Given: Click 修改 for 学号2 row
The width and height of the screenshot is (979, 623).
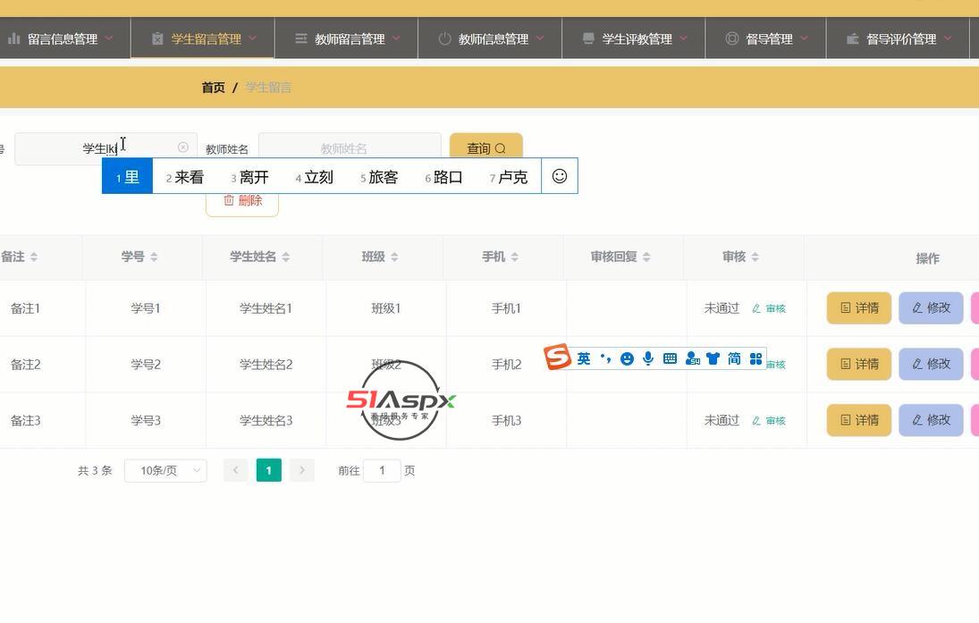Looking at the screenshot, I should [931, 364].
